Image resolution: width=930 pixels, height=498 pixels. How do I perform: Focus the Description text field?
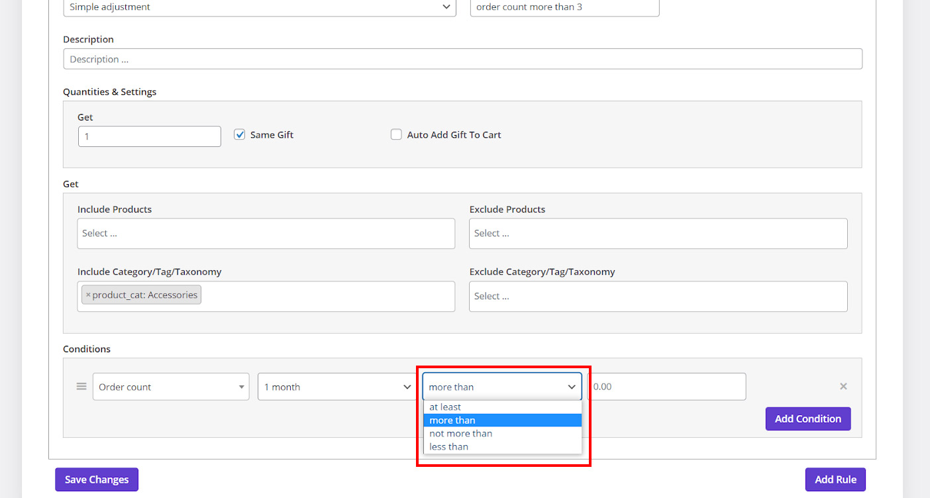tap(462, 59)
